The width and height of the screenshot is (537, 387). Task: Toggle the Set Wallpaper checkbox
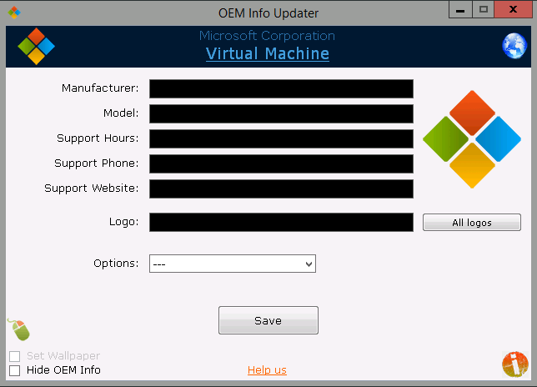tap(15, 356)
